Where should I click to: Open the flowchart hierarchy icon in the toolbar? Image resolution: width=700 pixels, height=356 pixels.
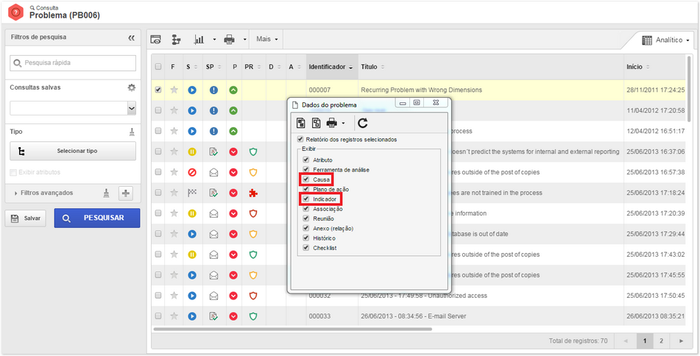[177, 40]
